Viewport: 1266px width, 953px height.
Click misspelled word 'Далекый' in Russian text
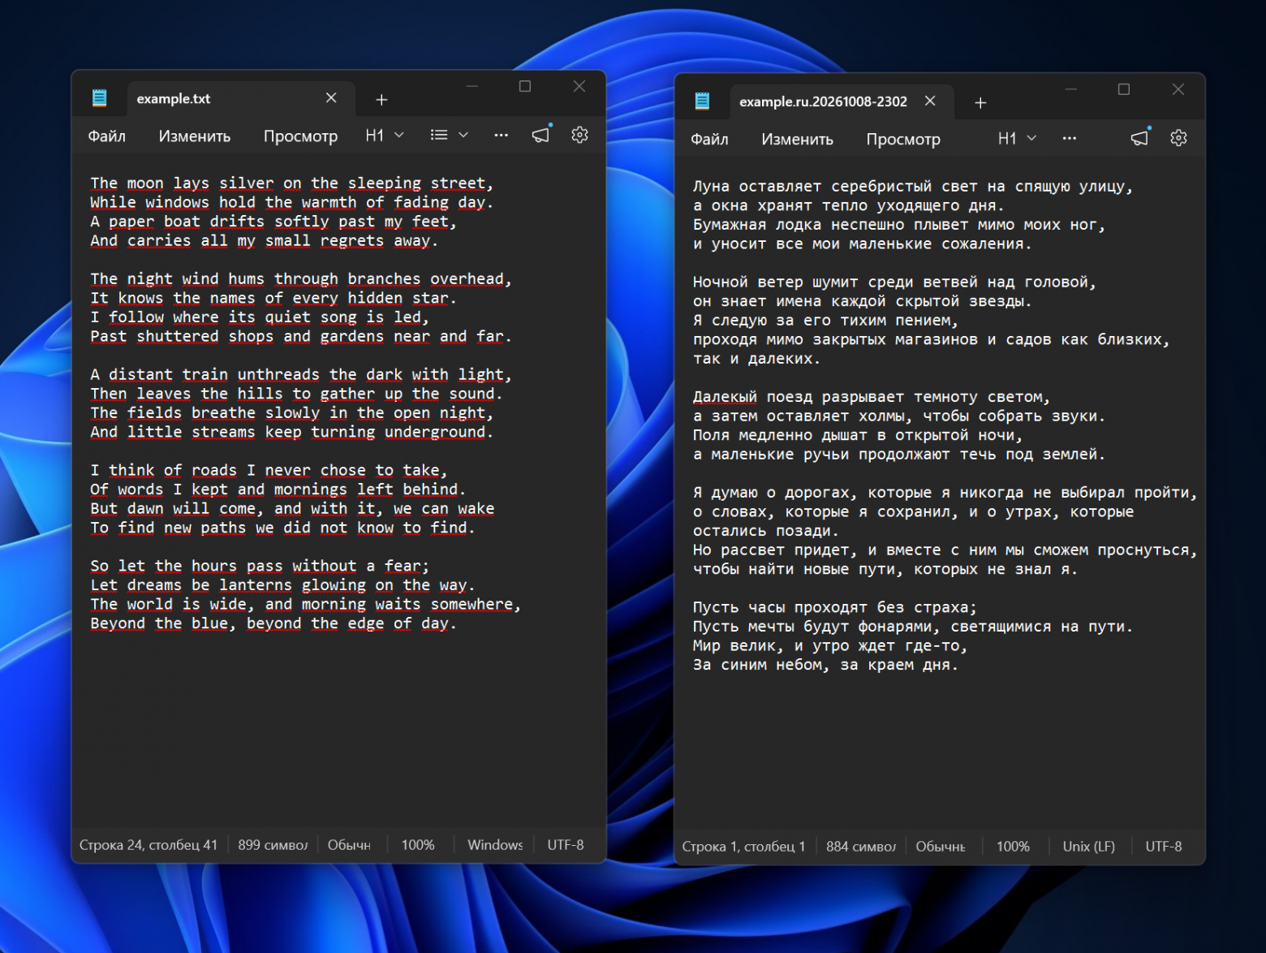click(725, 397)
